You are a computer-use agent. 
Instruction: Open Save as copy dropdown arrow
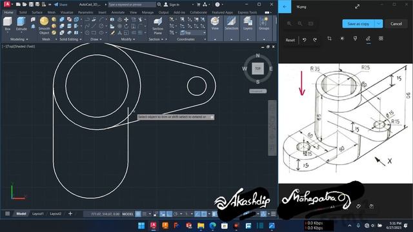point(379,24)
